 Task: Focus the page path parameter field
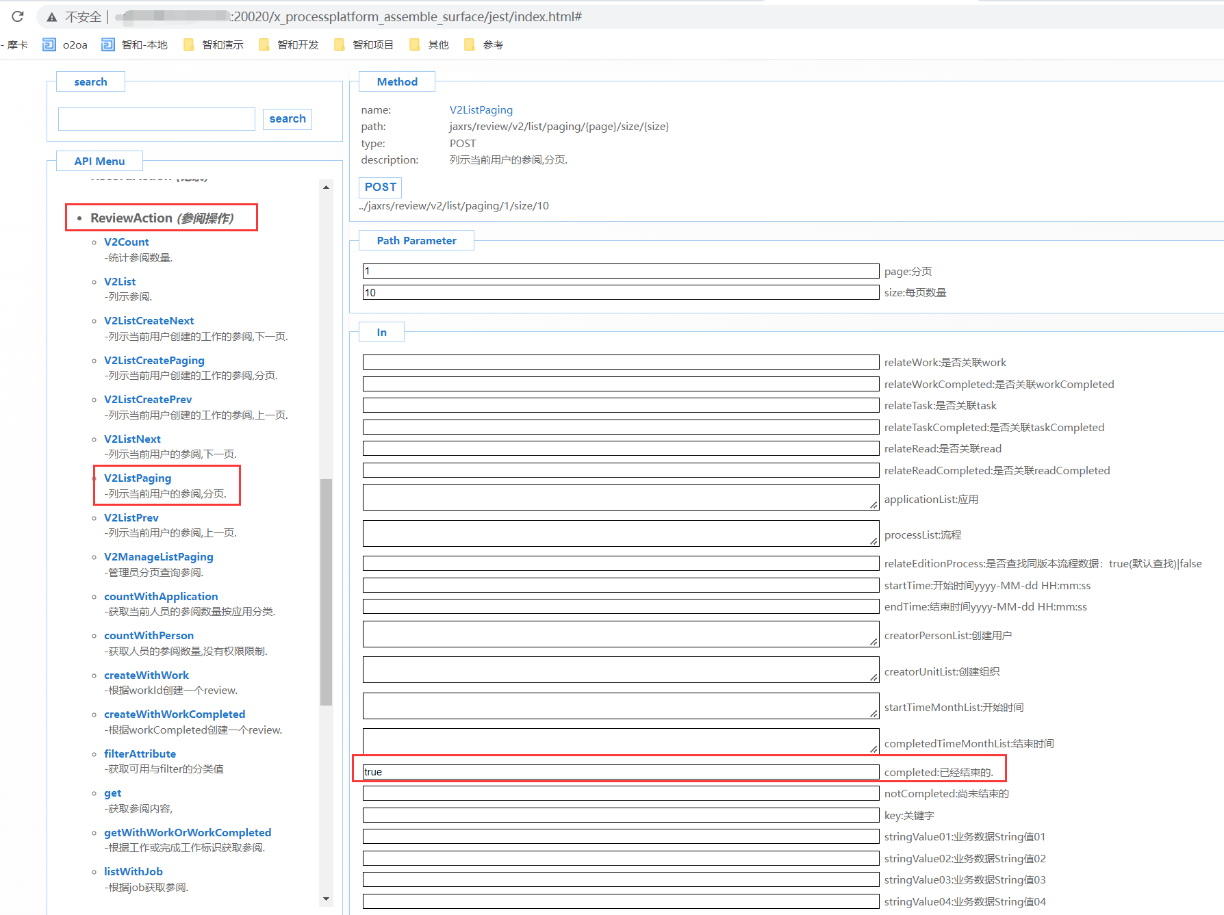pyautogui.click(x=620, y=271)
